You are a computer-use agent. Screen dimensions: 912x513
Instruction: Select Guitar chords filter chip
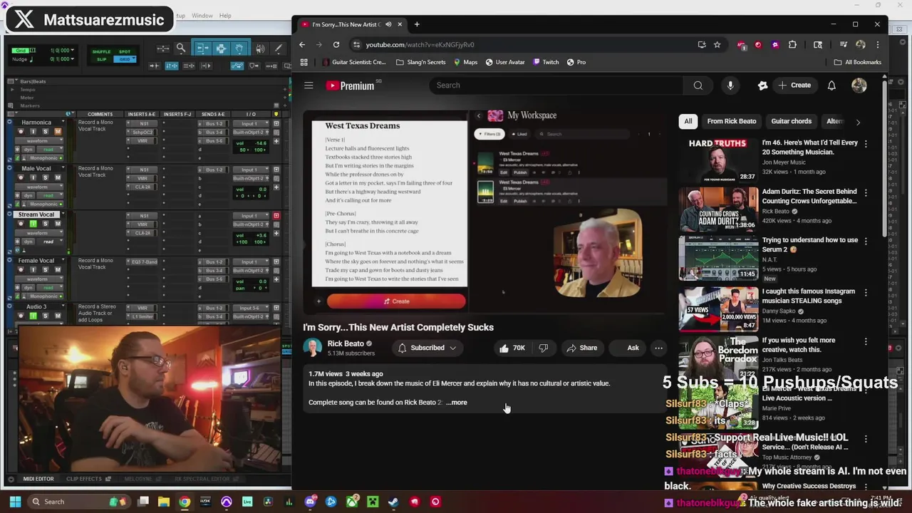[x=791, y=121]
